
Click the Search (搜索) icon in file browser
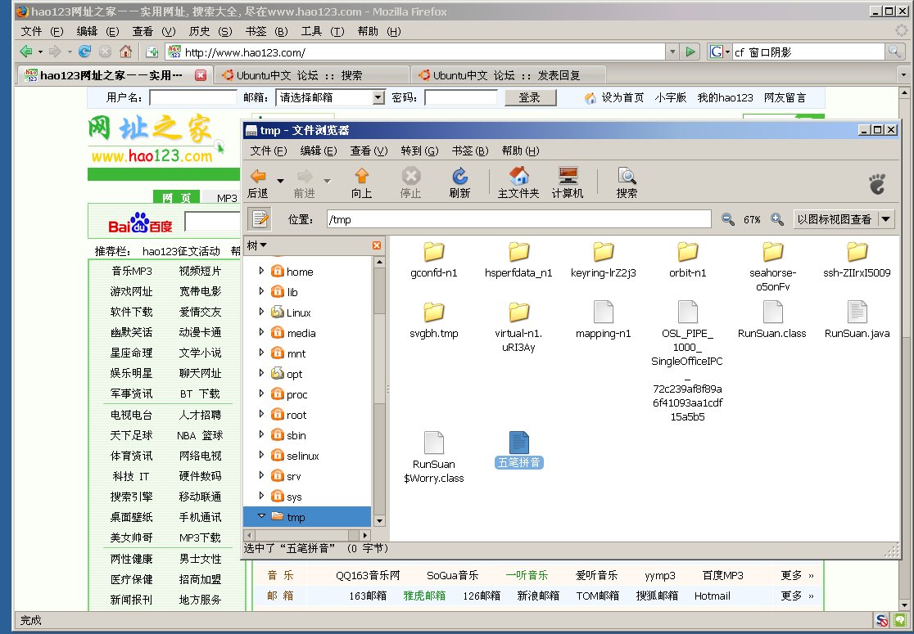point(627,182)
